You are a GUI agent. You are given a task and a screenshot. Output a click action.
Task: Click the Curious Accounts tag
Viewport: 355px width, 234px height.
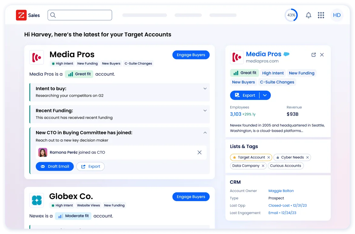(x=285, y=166)
